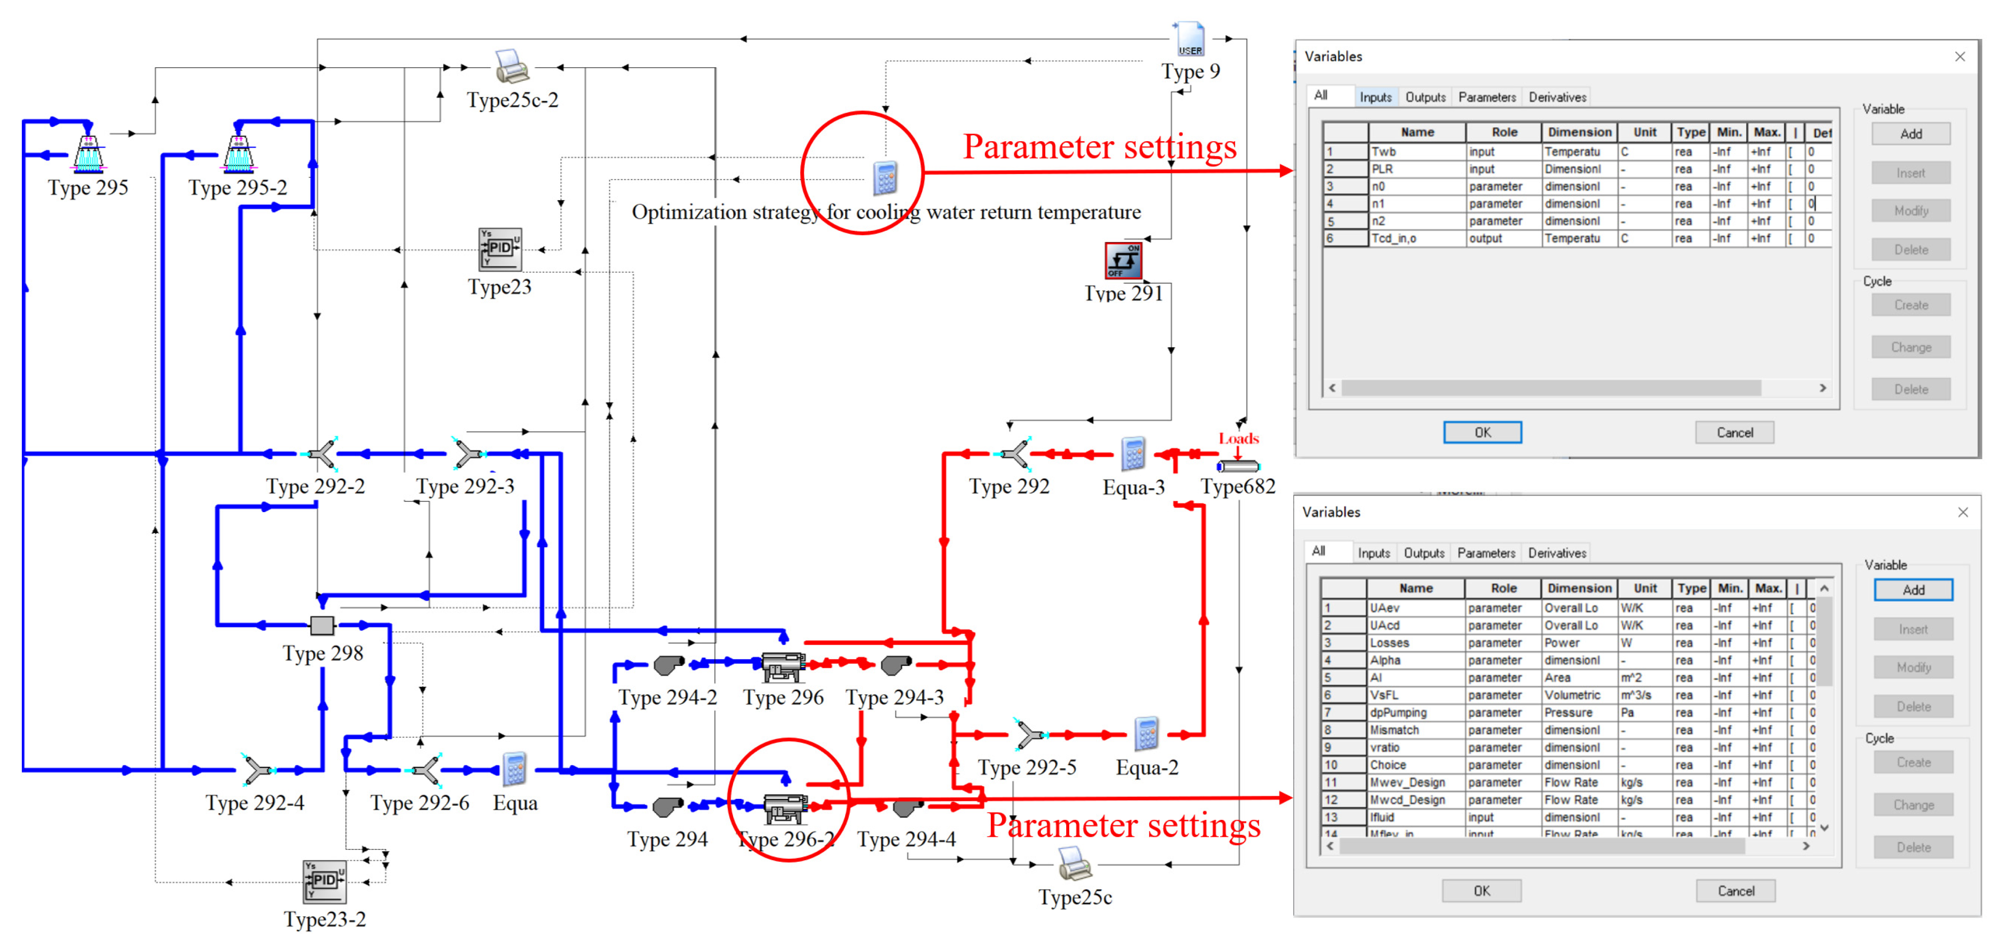Screen dimensions: 1998x943
Task: Open Derivatives tab in upper Variables dialog
Action: pos(1557,97)
